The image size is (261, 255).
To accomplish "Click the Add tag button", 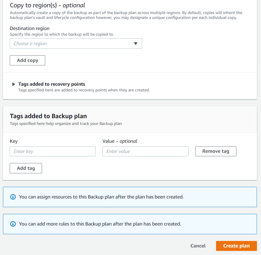I will [x=26, y=168].
